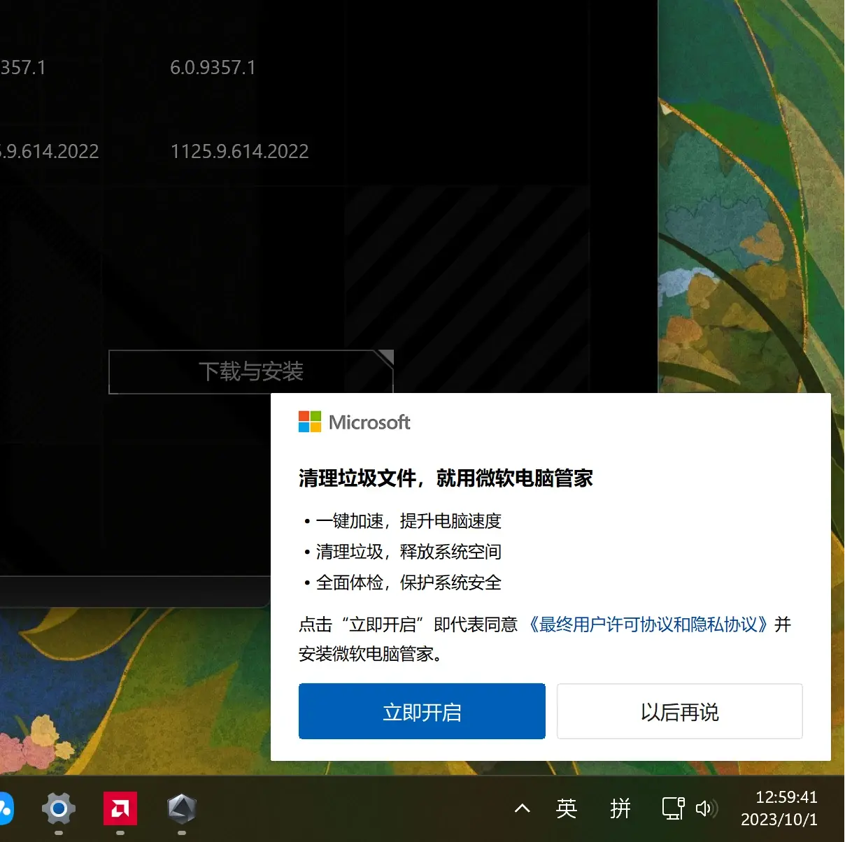
Task: Click the version text 1125.9.614.2022
Action: click(240, 152)
